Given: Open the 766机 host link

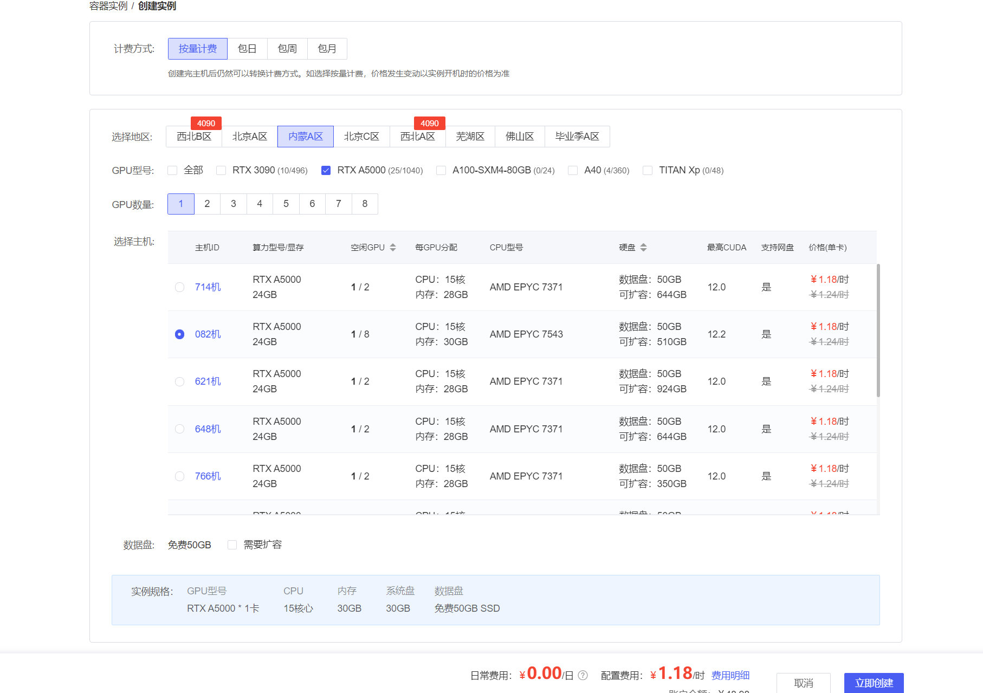Looking at the screenshot, I should (x=208, y=476).
